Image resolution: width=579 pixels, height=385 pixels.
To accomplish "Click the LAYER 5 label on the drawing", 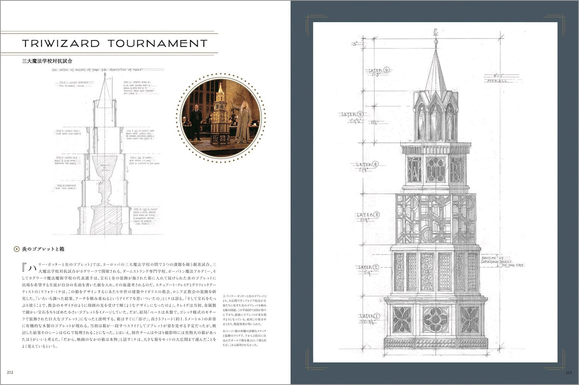I will [x=352, y=115].
